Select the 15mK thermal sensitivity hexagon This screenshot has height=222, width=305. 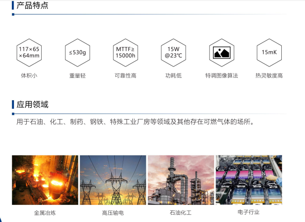point(269,53)
